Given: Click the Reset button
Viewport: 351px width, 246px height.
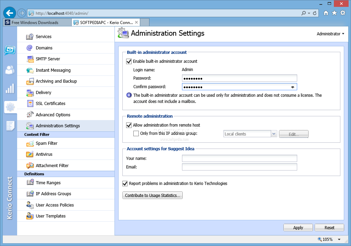Looking at the screenshot, I should [329, 227].
